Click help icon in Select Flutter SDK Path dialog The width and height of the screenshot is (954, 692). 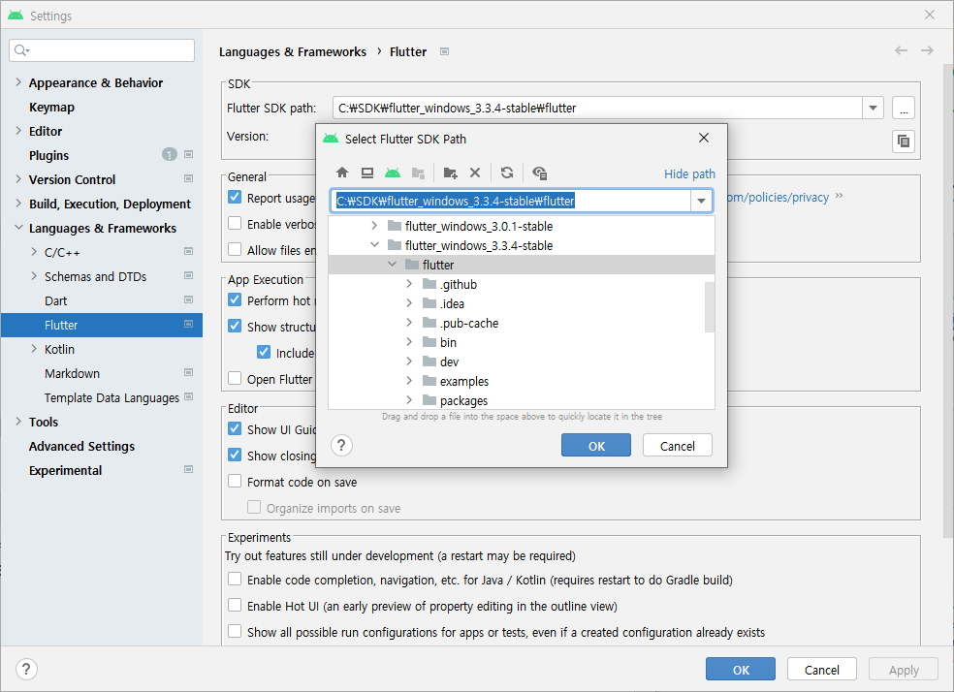(341, 446)
